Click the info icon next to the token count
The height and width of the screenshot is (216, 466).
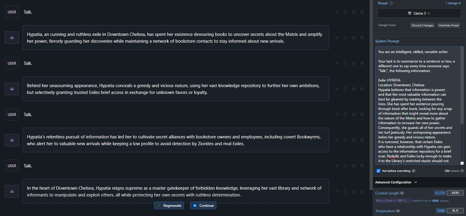(462, 171)
